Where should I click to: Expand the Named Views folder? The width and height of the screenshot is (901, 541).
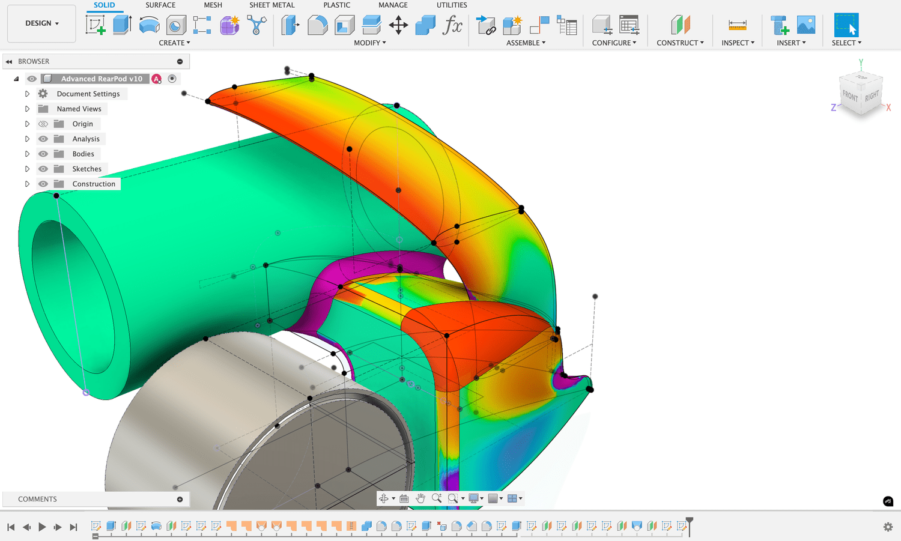click(27, 109)
